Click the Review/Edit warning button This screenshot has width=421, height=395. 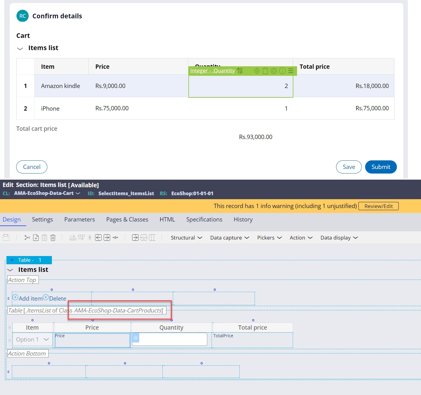tap(379, 206)
